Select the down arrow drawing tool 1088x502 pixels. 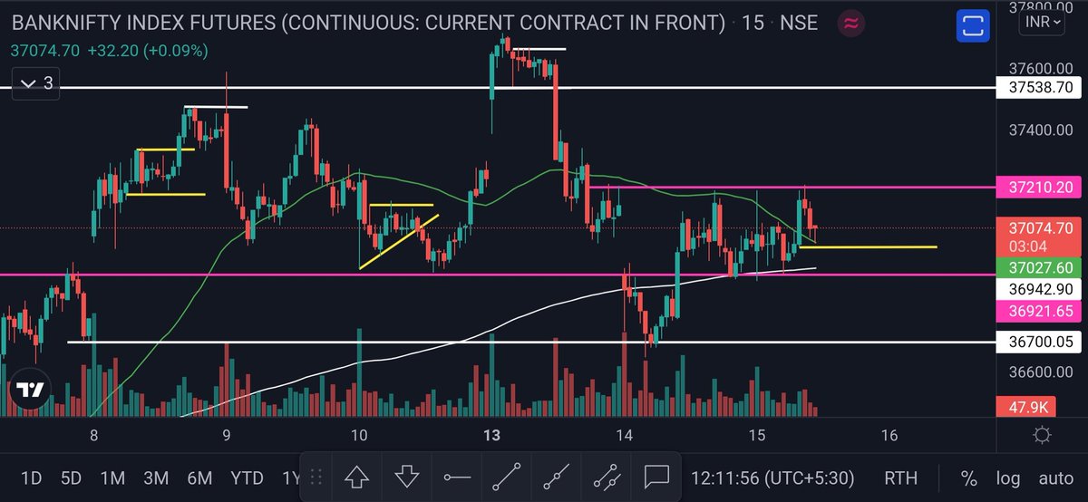406,477
